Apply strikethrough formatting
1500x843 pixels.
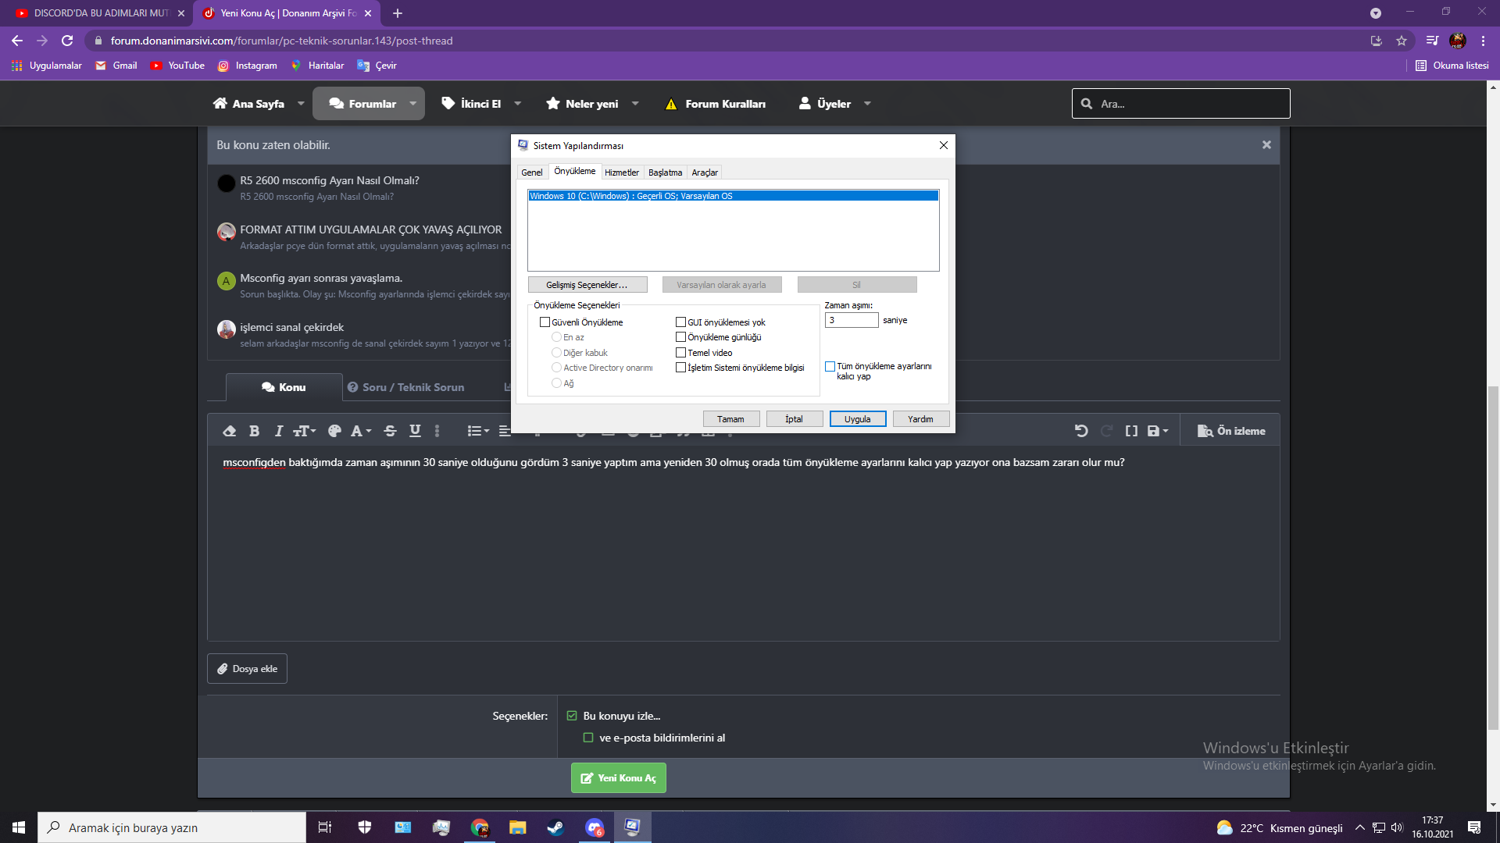click(390, 431)
